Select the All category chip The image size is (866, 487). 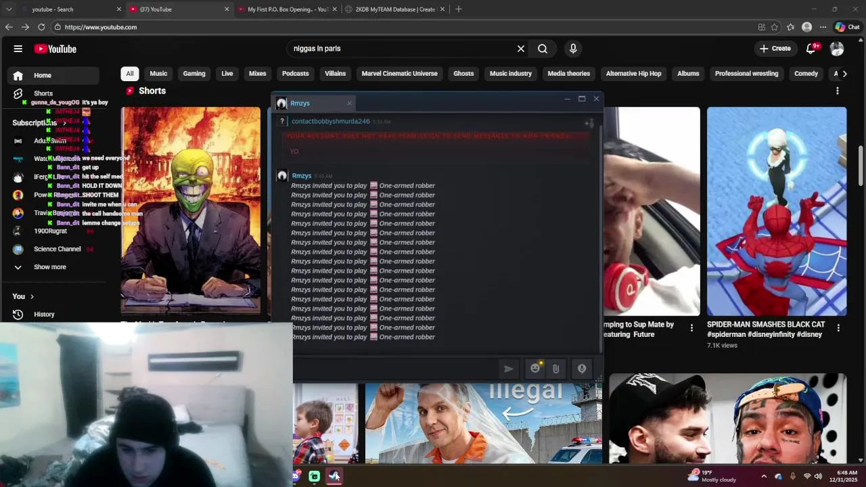(130, 74)
